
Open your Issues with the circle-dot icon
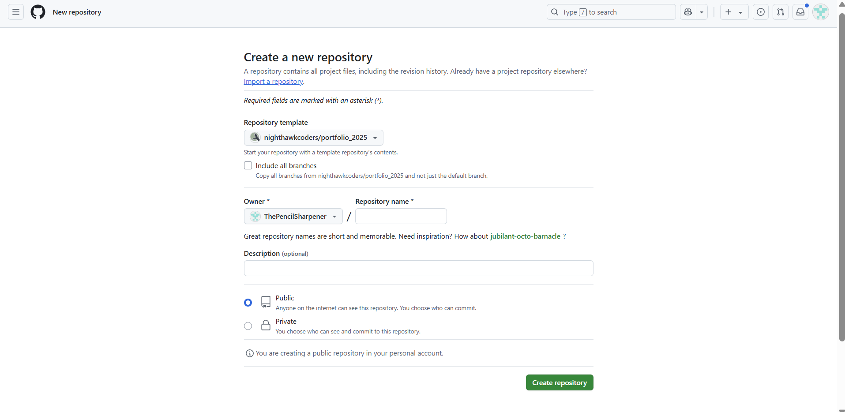click(760, 12)
